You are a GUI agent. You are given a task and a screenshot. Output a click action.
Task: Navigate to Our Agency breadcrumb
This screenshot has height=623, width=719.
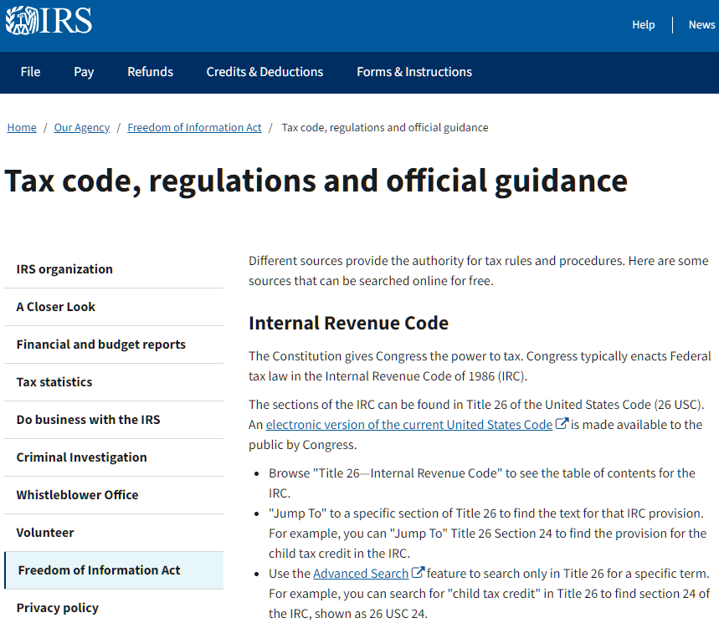click(82, 128)
